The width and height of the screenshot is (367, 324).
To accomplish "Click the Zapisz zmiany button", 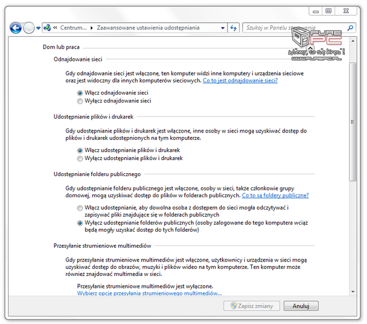I will coord(252,306).
